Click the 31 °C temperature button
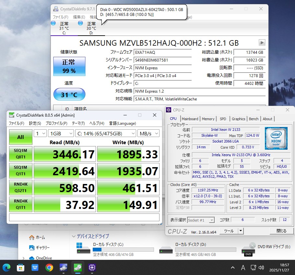This screenshot has width=295, height=275. tap(69, 94)
